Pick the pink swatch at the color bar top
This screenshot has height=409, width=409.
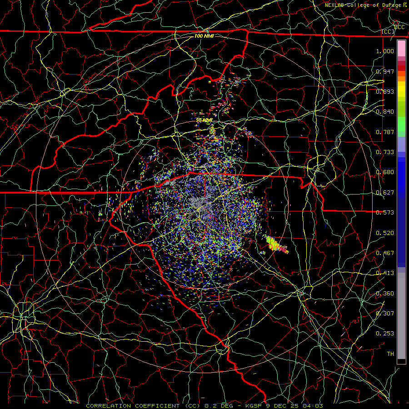[x=401, y=48]
